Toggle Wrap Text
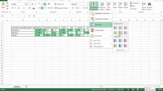 [x=59, y=4]
